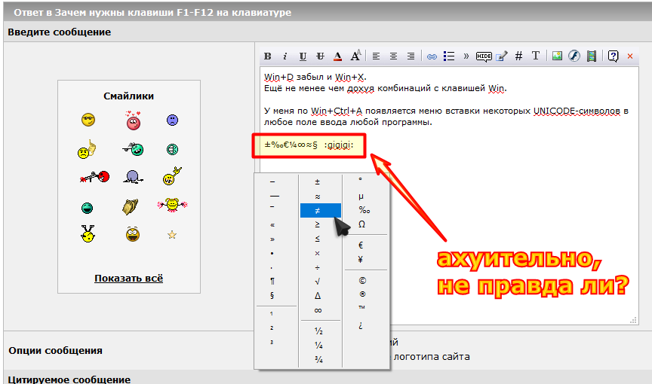Image resolution: width=652 pixels, height=384 pixels.
Task: Insert the yellow pigtails girl smiley
Action: tap(172, 205)
